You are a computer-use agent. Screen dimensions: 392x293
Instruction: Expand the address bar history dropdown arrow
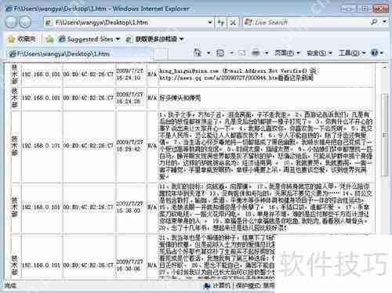click(210, 23)
